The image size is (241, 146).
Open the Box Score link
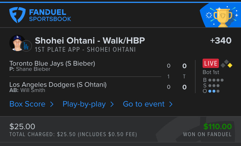[27, 104]
